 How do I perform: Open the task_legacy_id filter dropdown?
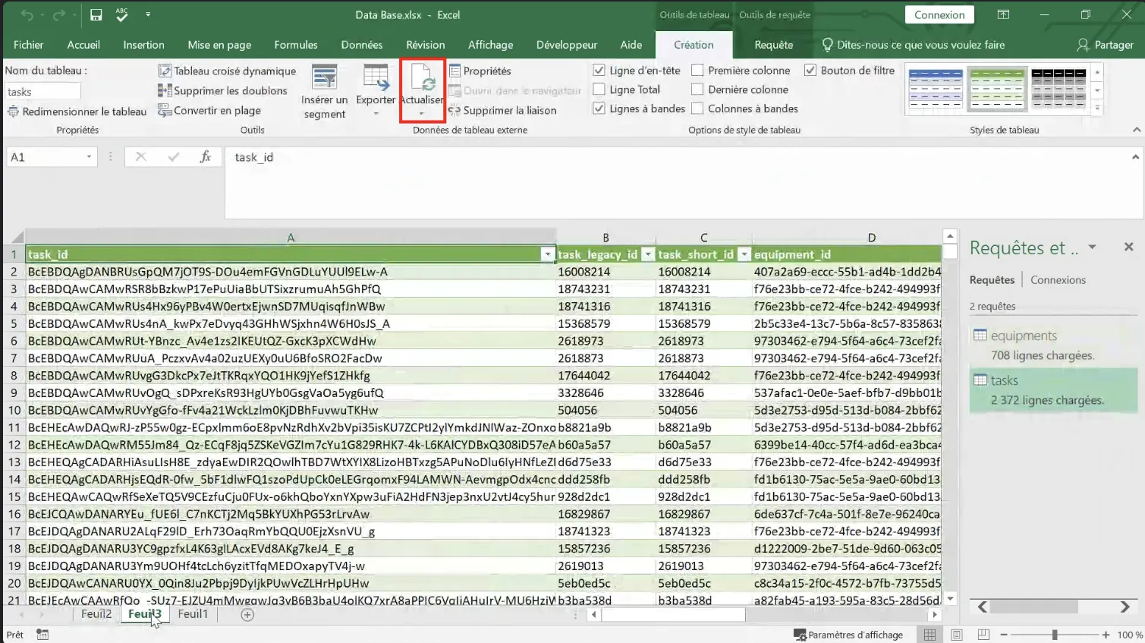click(x=647, y=254)
